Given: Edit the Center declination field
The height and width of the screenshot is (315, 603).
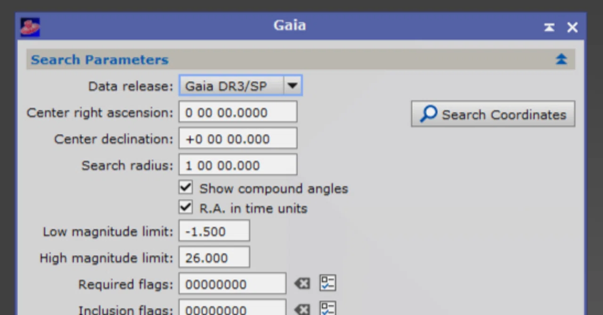Looking at the screenshot, I should pyautogui.click(x=238, y=139).
